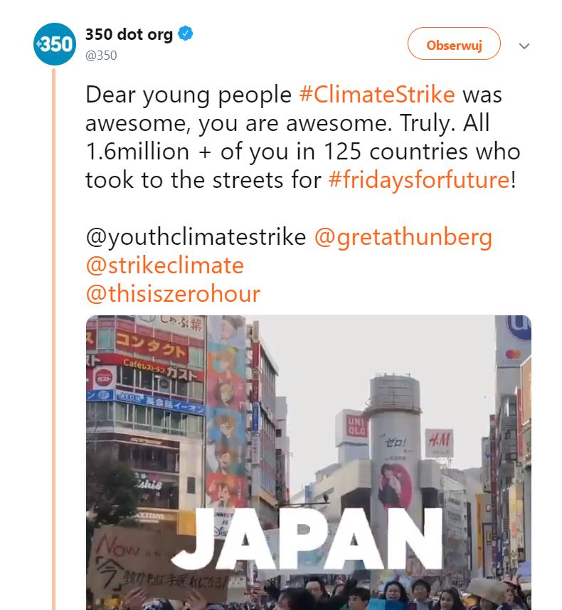Viewport: 562px width, 610px height.
Task: Click the 350 profile avatar
Action: click(x=54, y=44)
